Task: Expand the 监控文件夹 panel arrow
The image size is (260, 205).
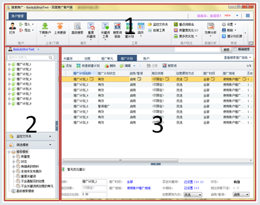Action: coord(50,136)
